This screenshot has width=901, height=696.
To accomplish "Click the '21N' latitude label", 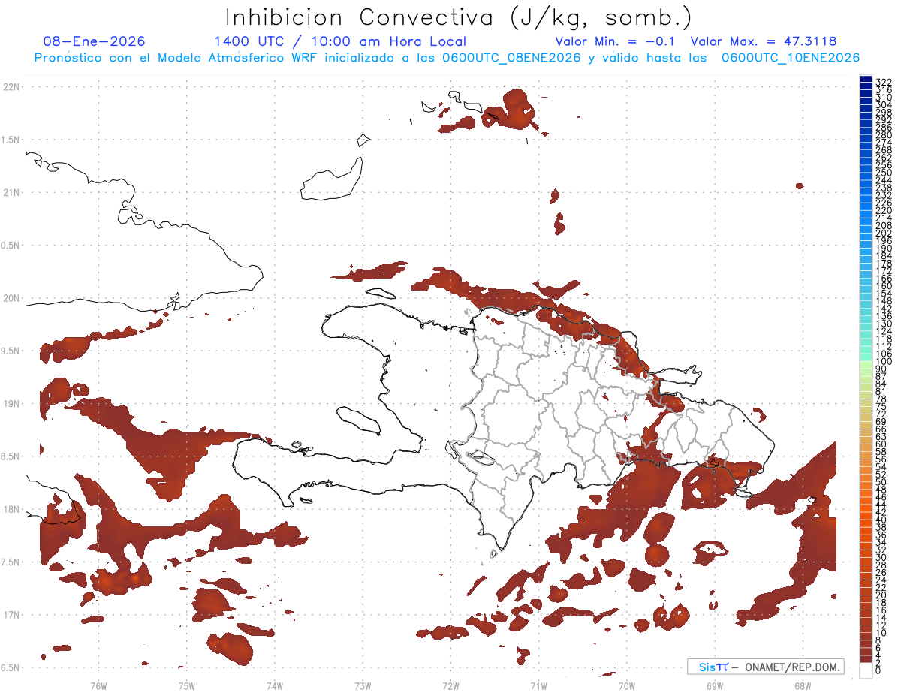I will pos(12,193).
